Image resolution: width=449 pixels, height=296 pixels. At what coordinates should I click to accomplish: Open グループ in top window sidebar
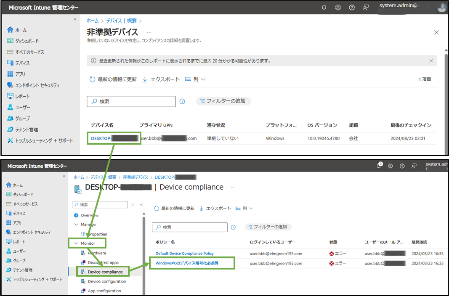(19, 119)
